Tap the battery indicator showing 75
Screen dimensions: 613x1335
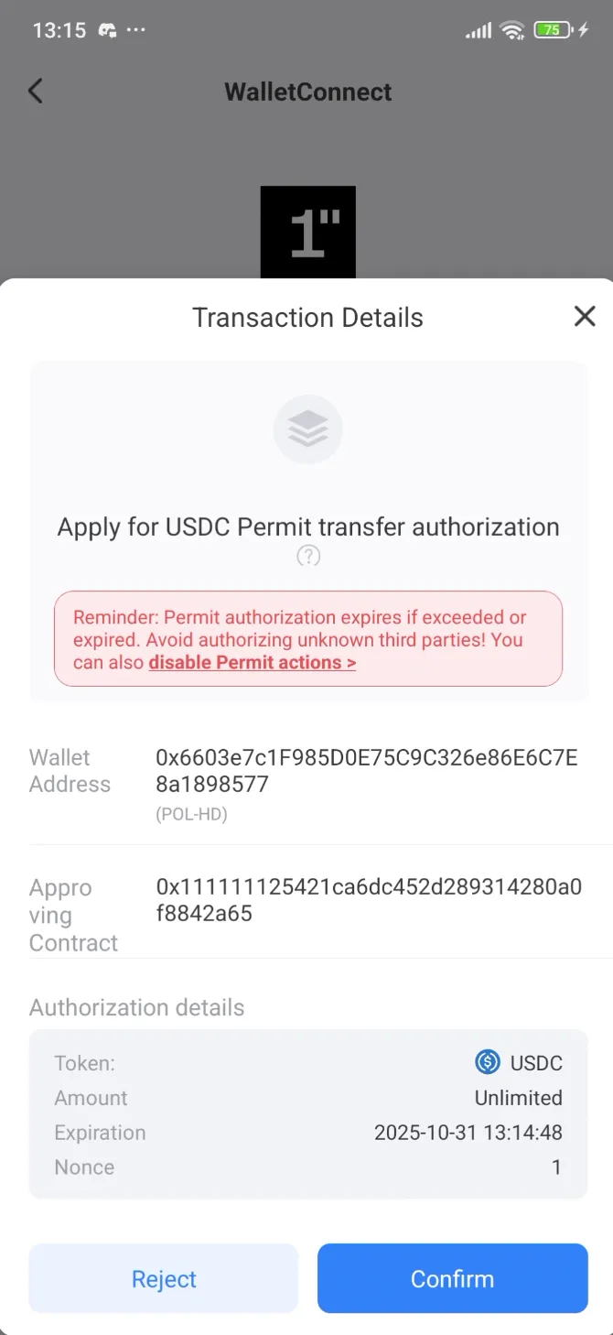550,28
